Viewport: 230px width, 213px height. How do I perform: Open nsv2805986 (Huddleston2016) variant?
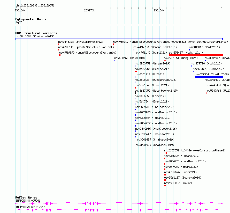point(156,129)
